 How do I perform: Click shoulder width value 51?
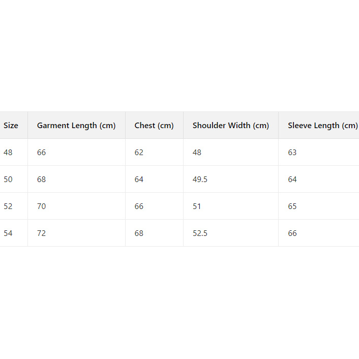pos(197,206)
